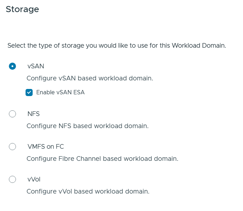Click the vVol option label

pyautogui.click(x=34, y=179)
